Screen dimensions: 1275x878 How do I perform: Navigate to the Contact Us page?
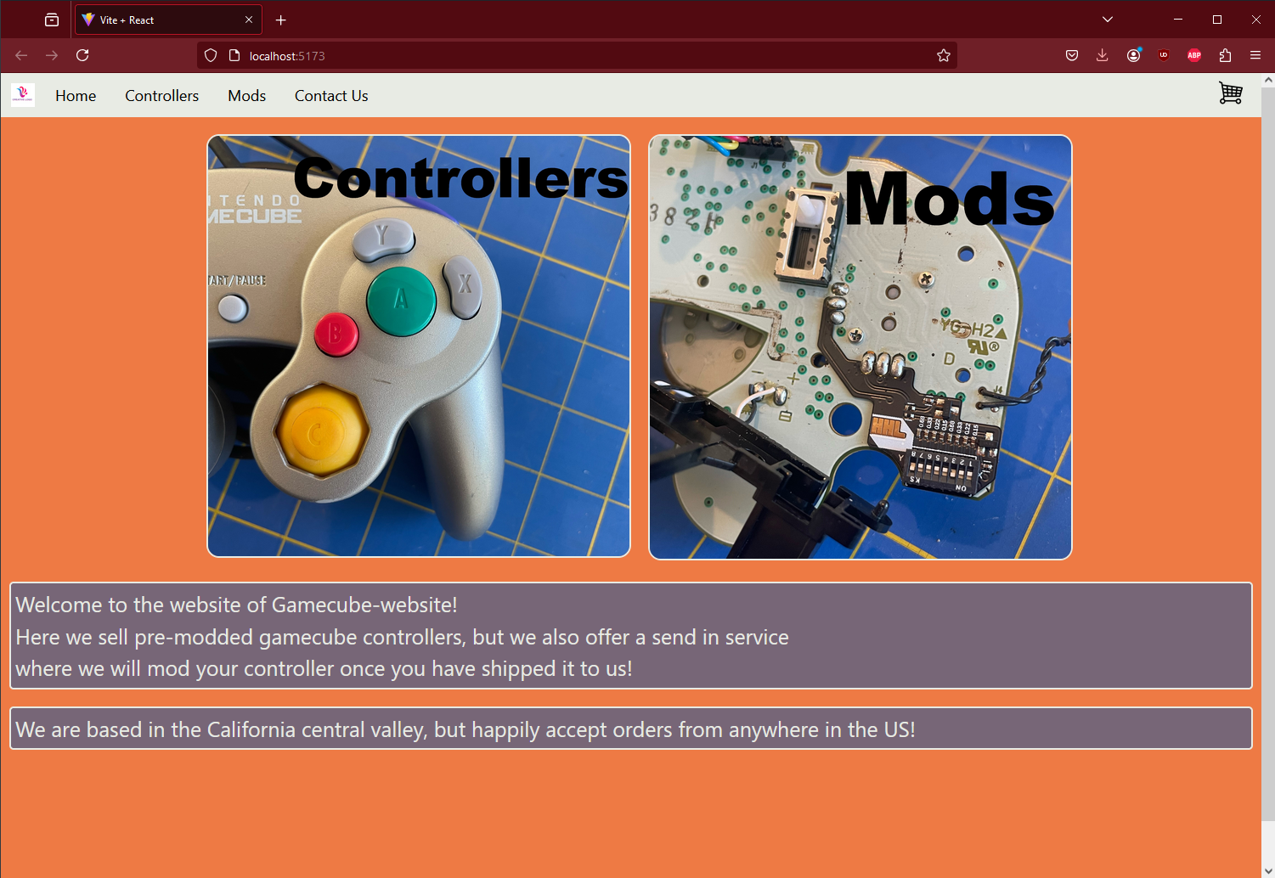330,95
